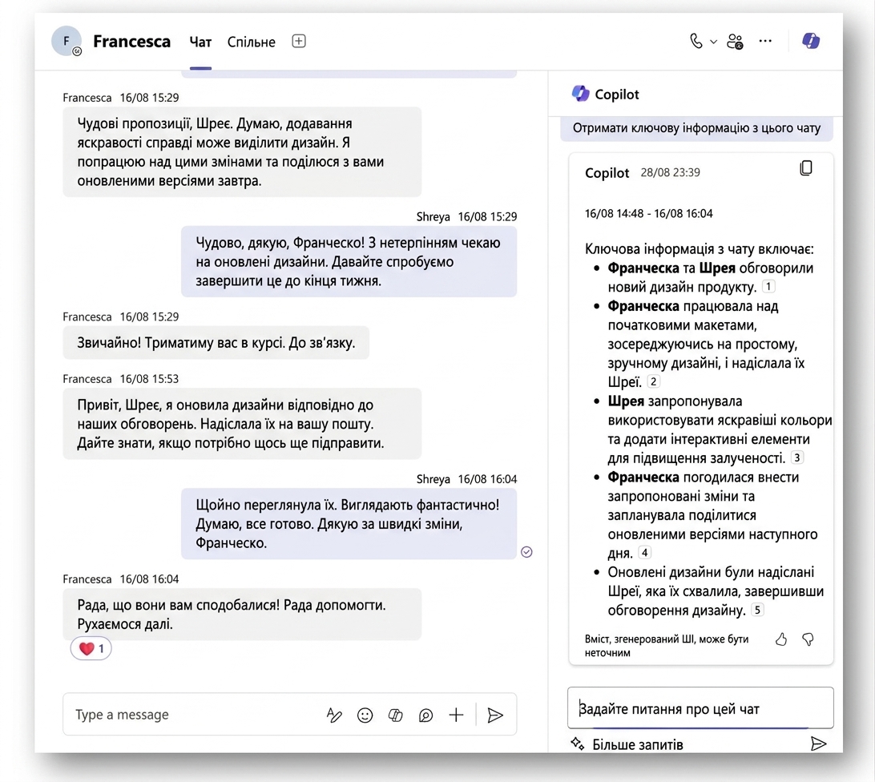Select message Звичайно! Триматиму вас в курсі
Screen dimensions: 875x782
click(x=216, y=342)
